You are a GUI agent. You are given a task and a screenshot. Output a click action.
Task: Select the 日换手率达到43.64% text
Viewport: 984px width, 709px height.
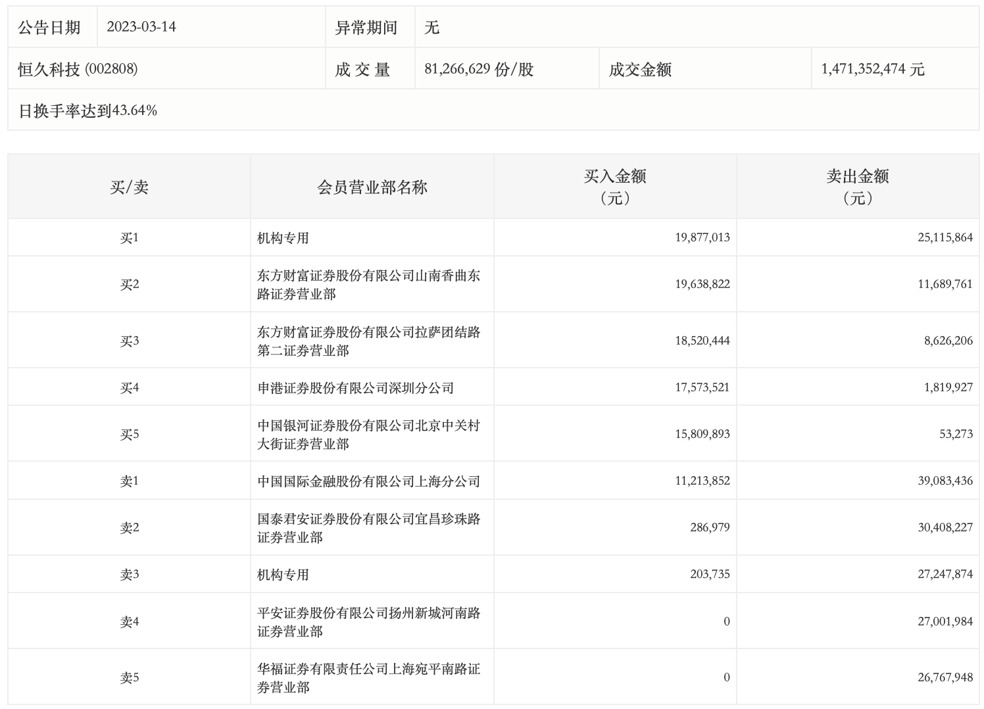point(87,110)
